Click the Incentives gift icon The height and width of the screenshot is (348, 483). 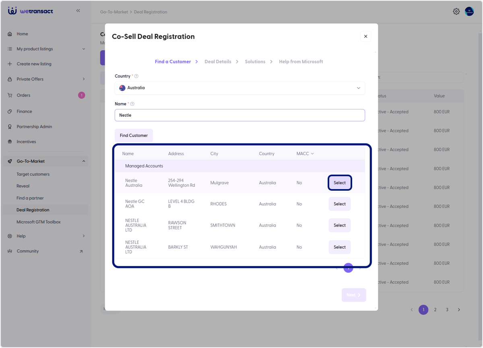10,142
